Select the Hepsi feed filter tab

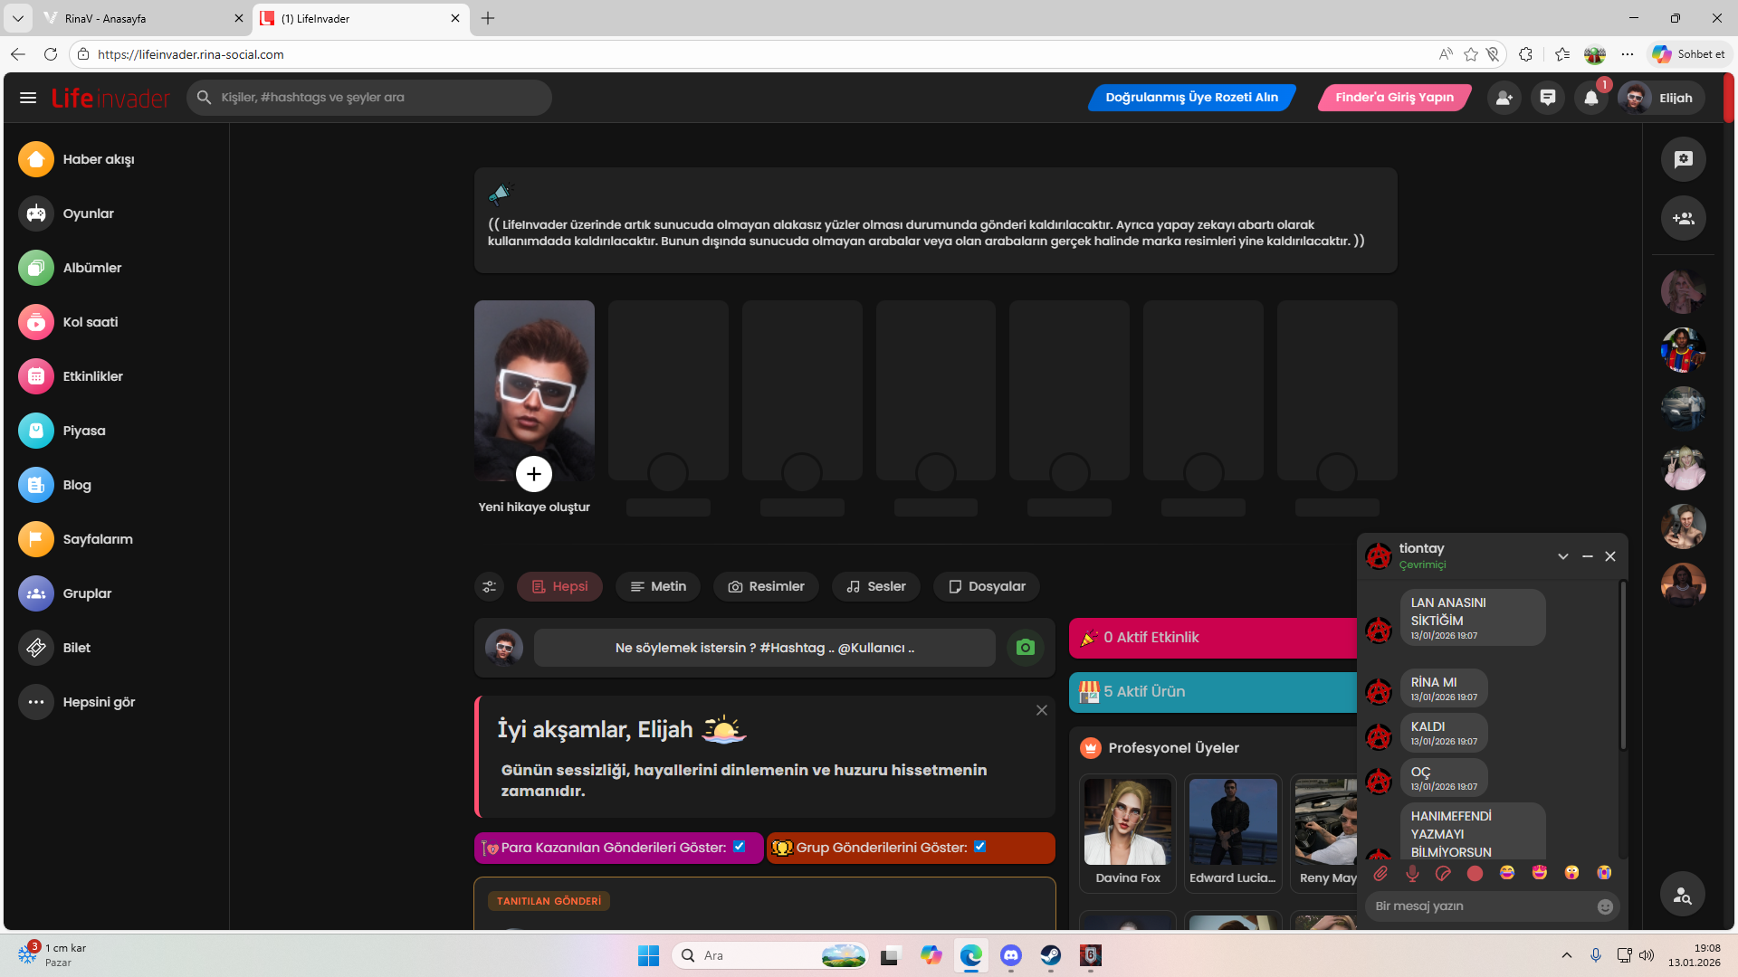(x=559, y=586)
